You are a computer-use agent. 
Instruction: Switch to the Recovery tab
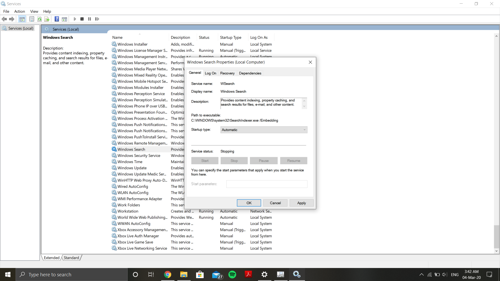[227, 73]
